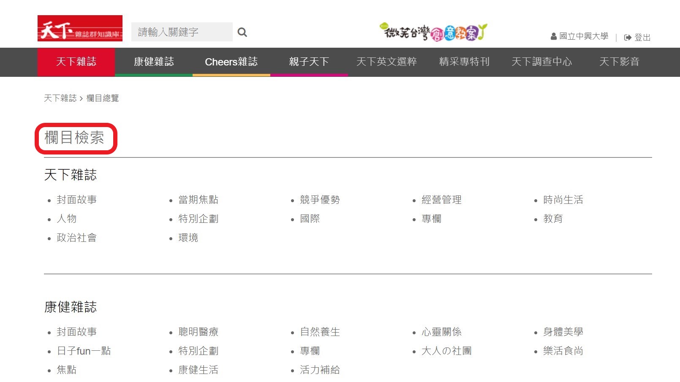Open 專欄 under 康健雜誌

click(310, 351)
